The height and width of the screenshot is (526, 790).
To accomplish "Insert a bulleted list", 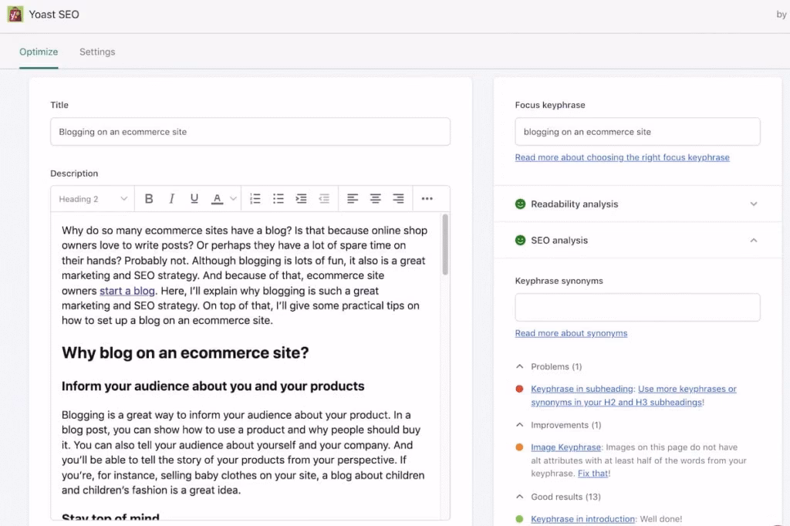I will coord(279,198).
